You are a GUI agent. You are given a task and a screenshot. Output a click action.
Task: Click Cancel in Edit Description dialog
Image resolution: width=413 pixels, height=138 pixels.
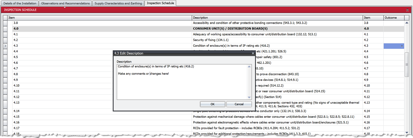239,104
